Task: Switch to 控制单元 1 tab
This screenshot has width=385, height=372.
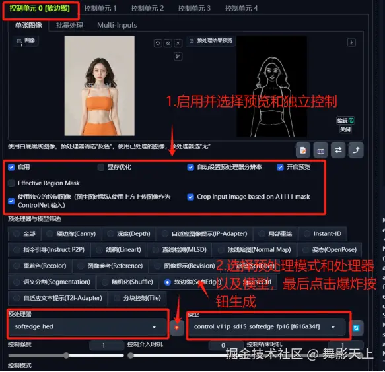Action: point(100,9)
